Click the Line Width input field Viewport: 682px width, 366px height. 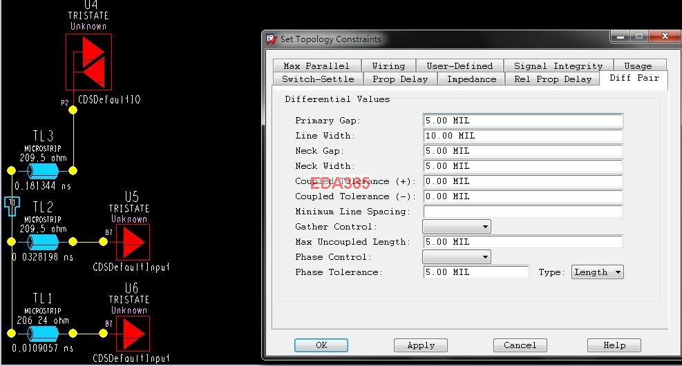click(x=523, y=136)
